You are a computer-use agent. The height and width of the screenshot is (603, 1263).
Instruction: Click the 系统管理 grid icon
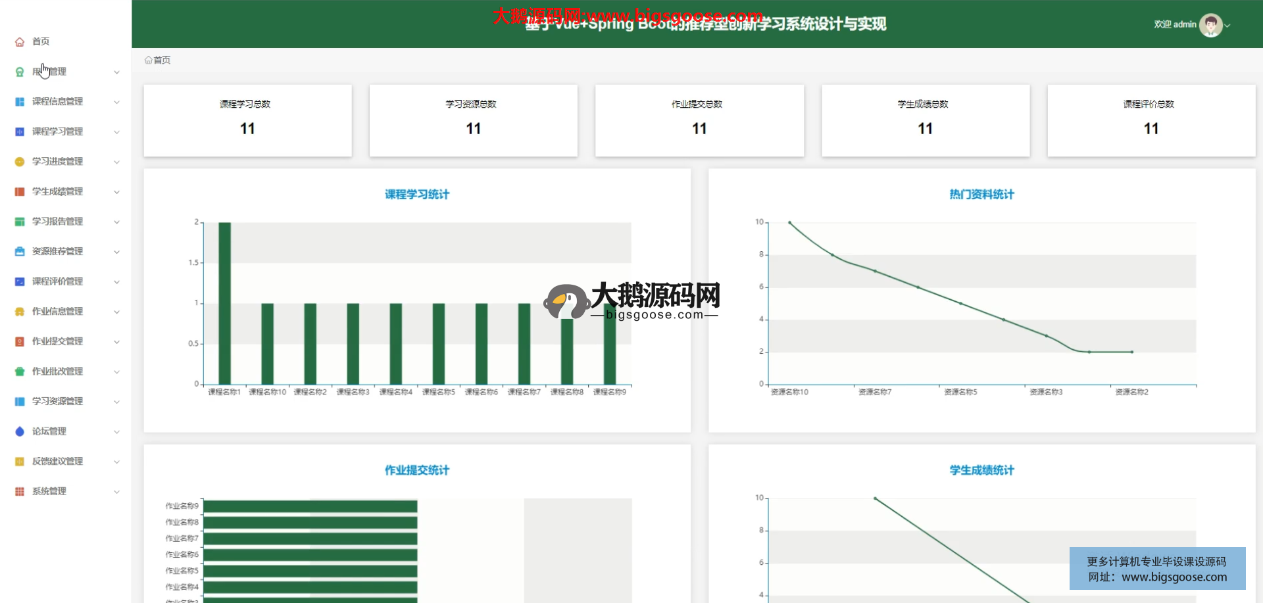click(20, 491)
